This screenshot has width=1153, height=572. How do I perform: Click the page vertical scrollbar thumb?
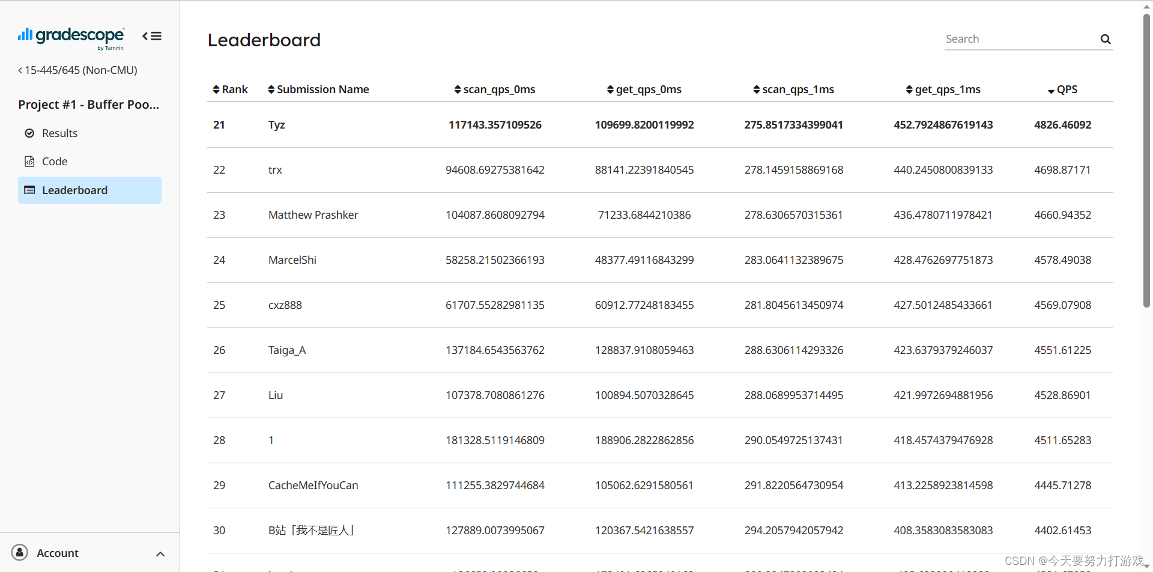point(1146,161)
